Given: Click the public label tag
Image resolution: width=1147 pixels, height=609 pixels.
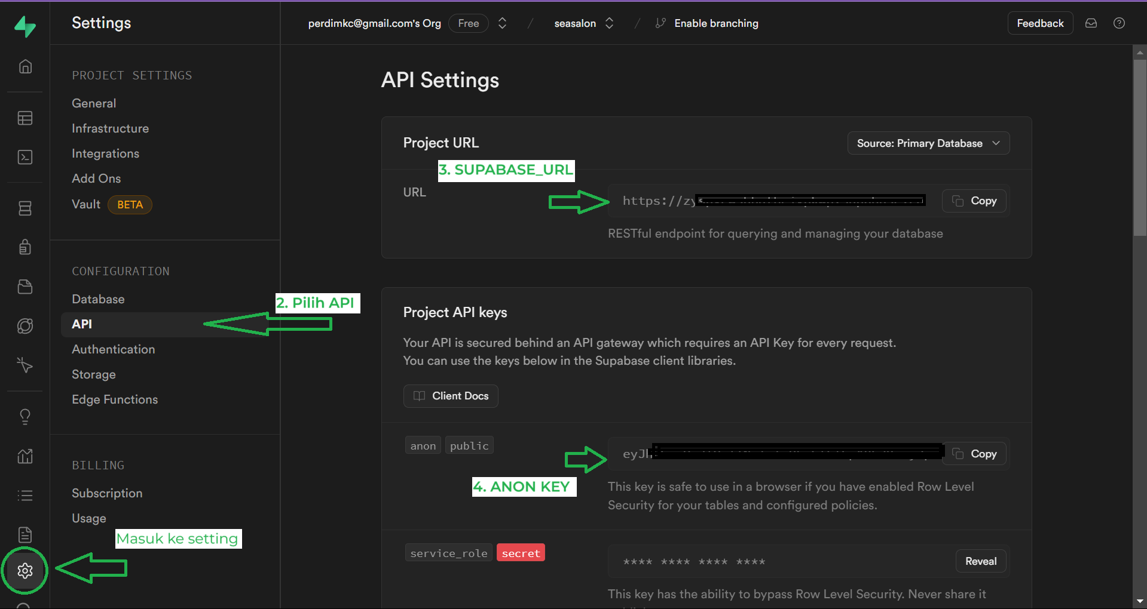Looking at the screenshot, I should pyautogui.click(x=469, y=445).
